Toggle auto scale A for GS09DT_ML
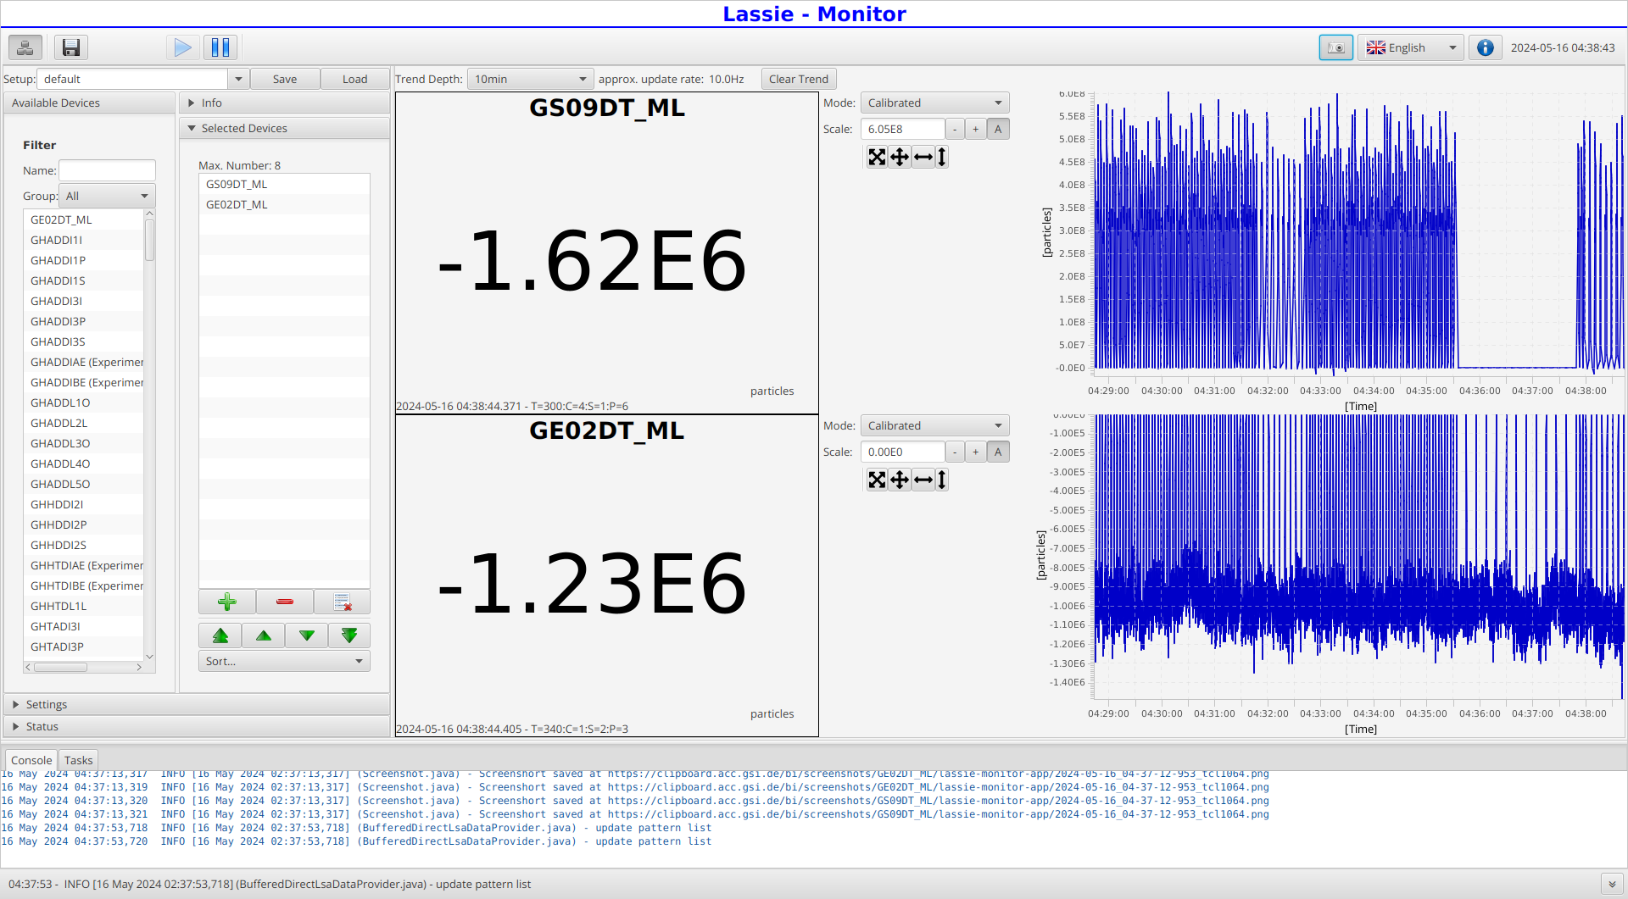The width and height of the screenshot is (1628, 899). click(998, 129)
